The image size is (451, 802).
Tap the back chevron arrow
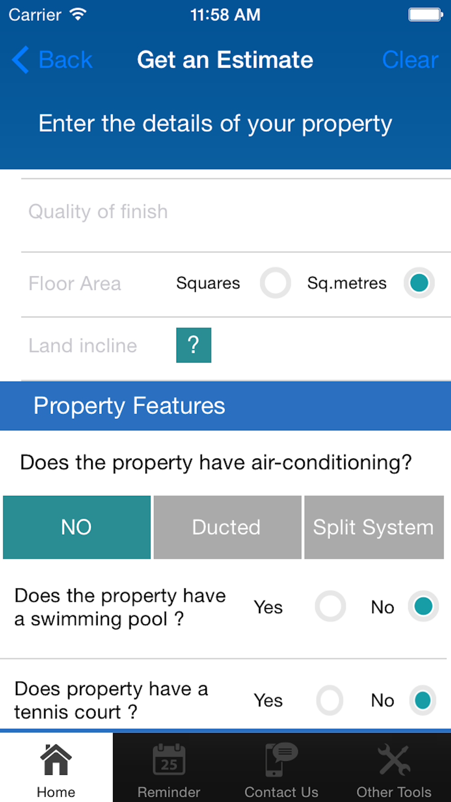(21, 60)
